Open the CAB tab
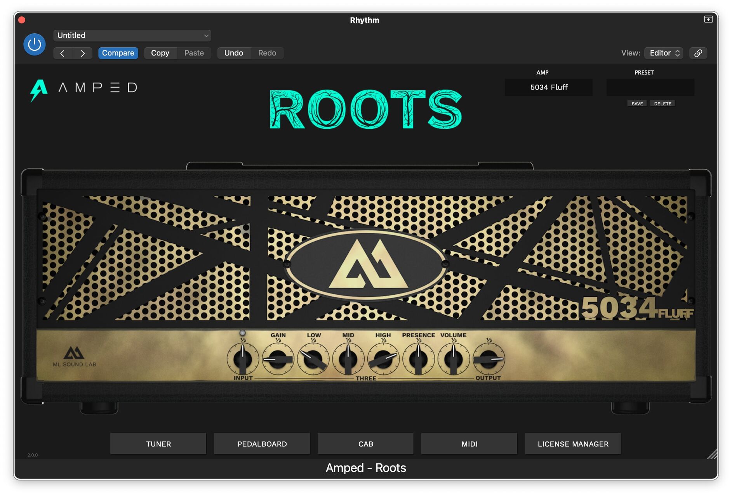Viewport: 732px width, 496px height. [x=365, y=444]
